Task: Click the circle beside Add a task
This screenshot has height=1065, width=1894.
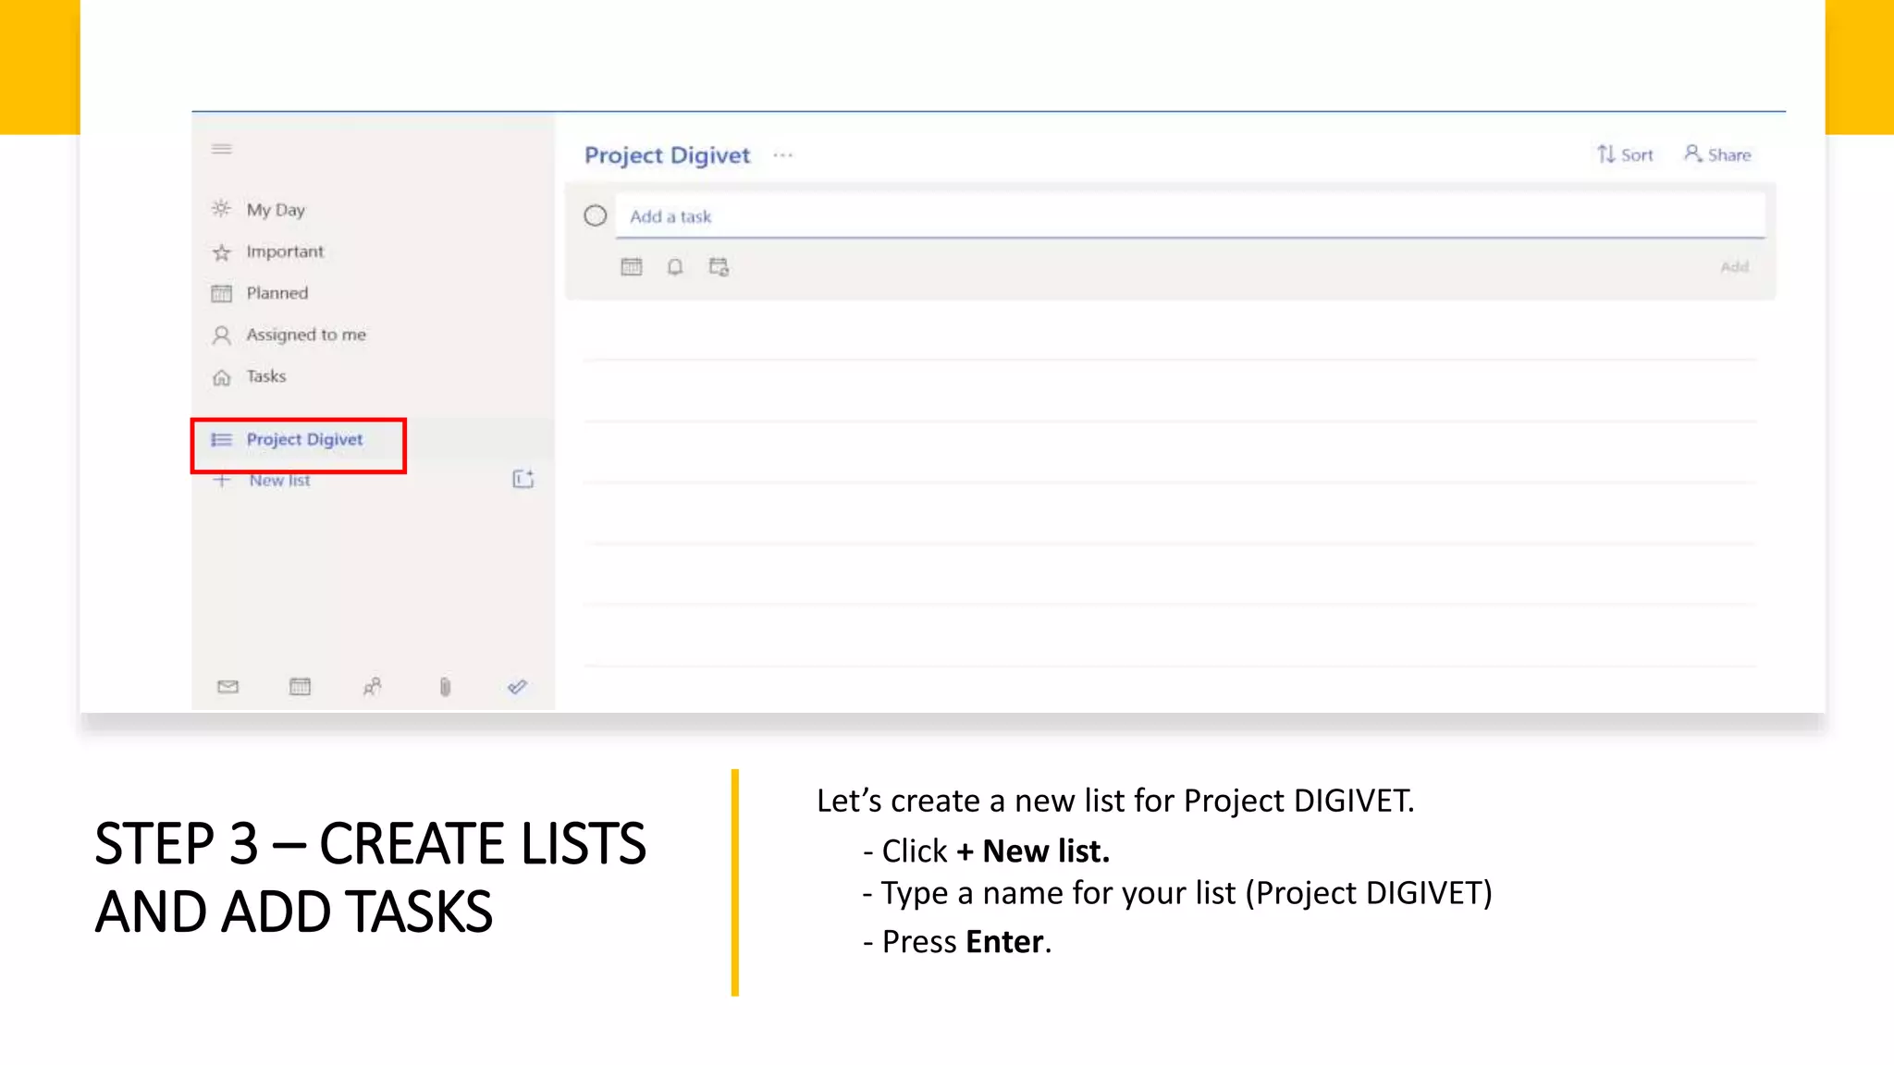Action: [595, 215]
